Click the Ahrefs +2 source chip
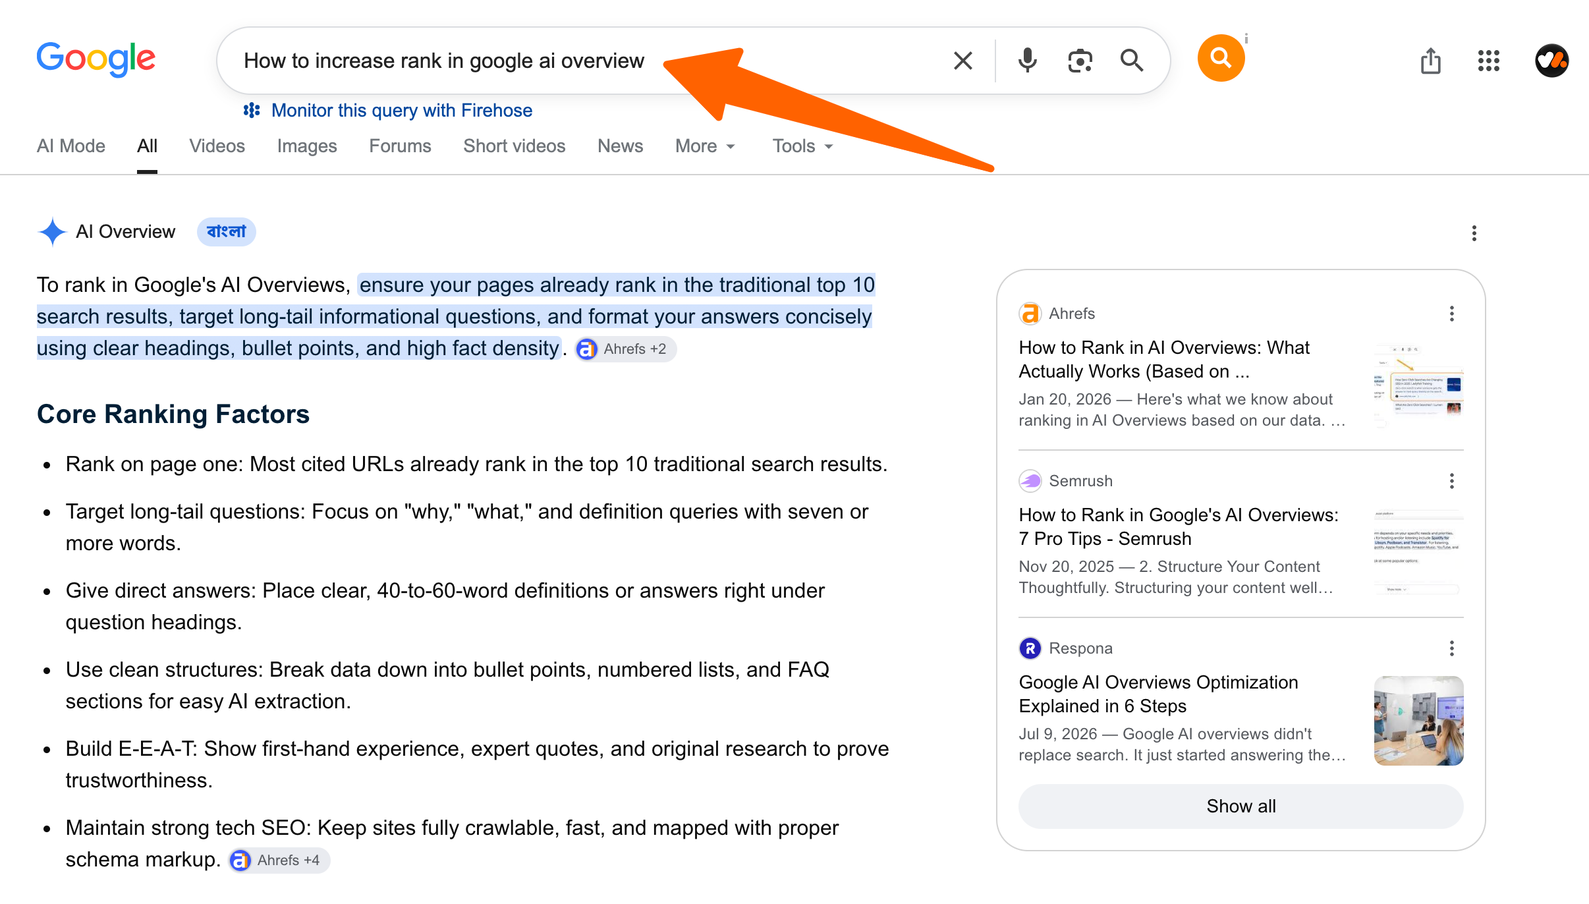1589x904 pixels. click(625, 349)
